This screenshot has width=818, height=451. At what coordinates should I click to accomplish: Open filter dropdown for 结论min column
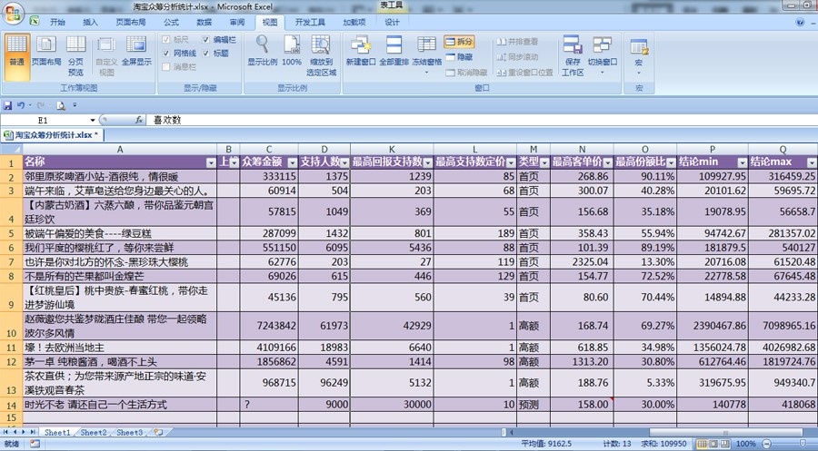point(743,163)
